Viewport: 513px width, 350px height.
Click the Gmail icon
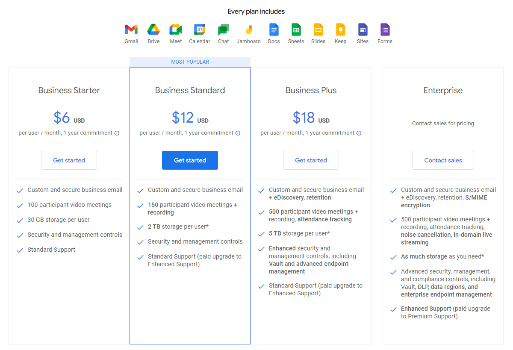131,29
